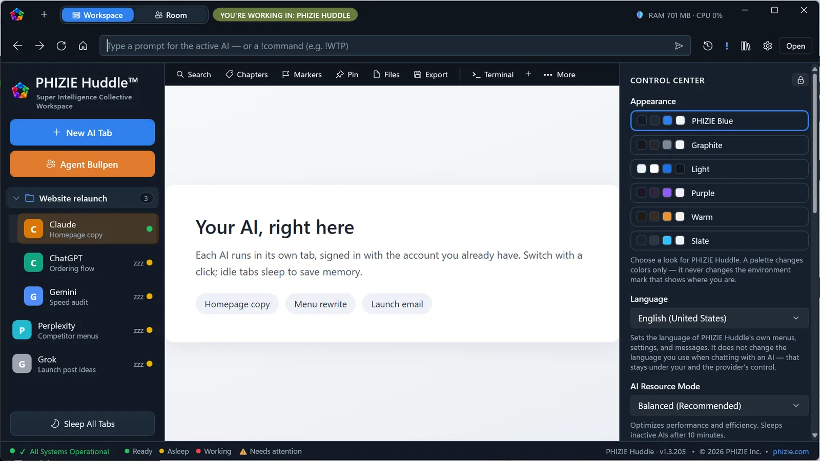Select the Purple appearance

719,193
